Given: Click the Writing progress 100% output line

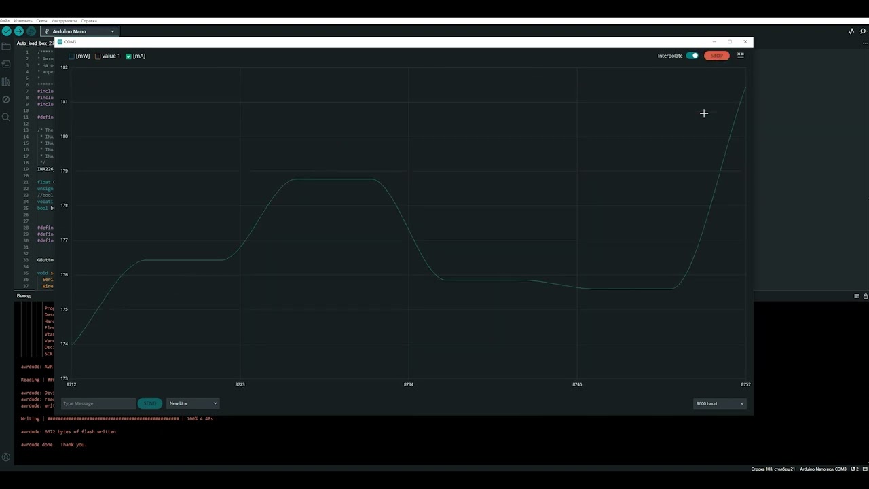Looking at the screenshot, I should pyautogui.click(x=117, y=419).
